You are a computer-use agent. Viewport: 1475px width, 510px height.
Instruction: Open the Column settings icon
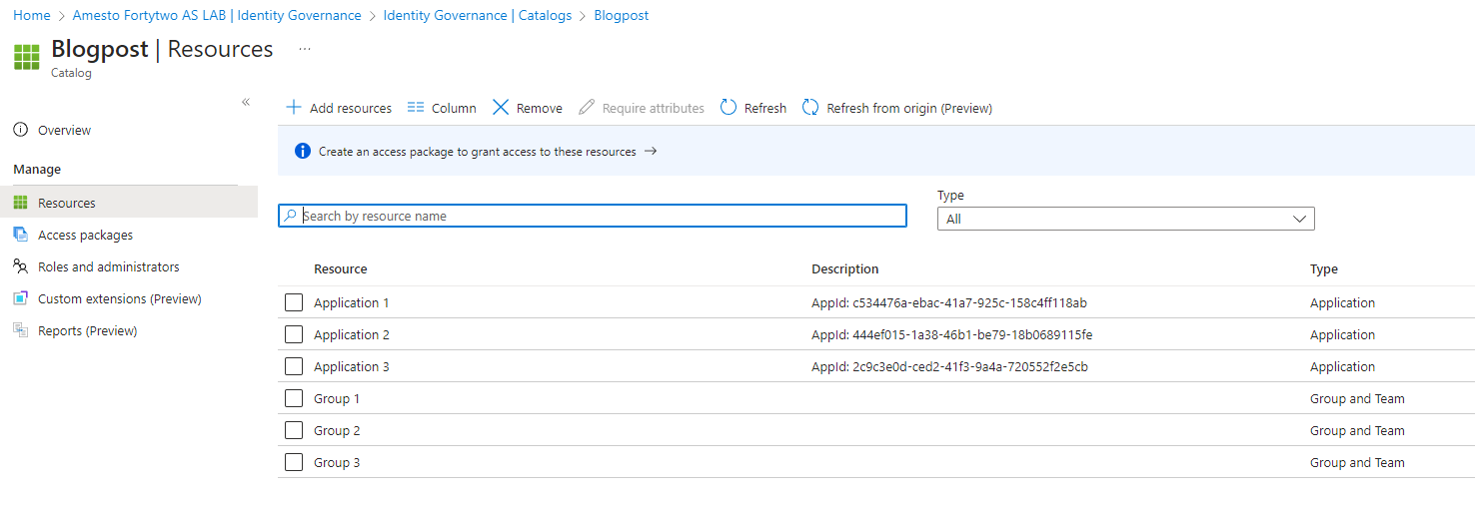pos(416,108)
